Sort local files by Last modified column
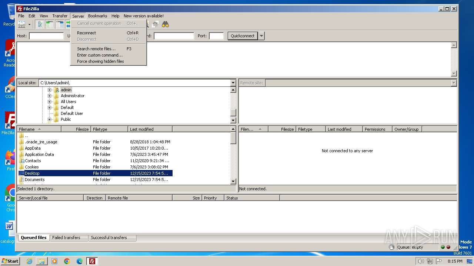 (x=150, y=129)
